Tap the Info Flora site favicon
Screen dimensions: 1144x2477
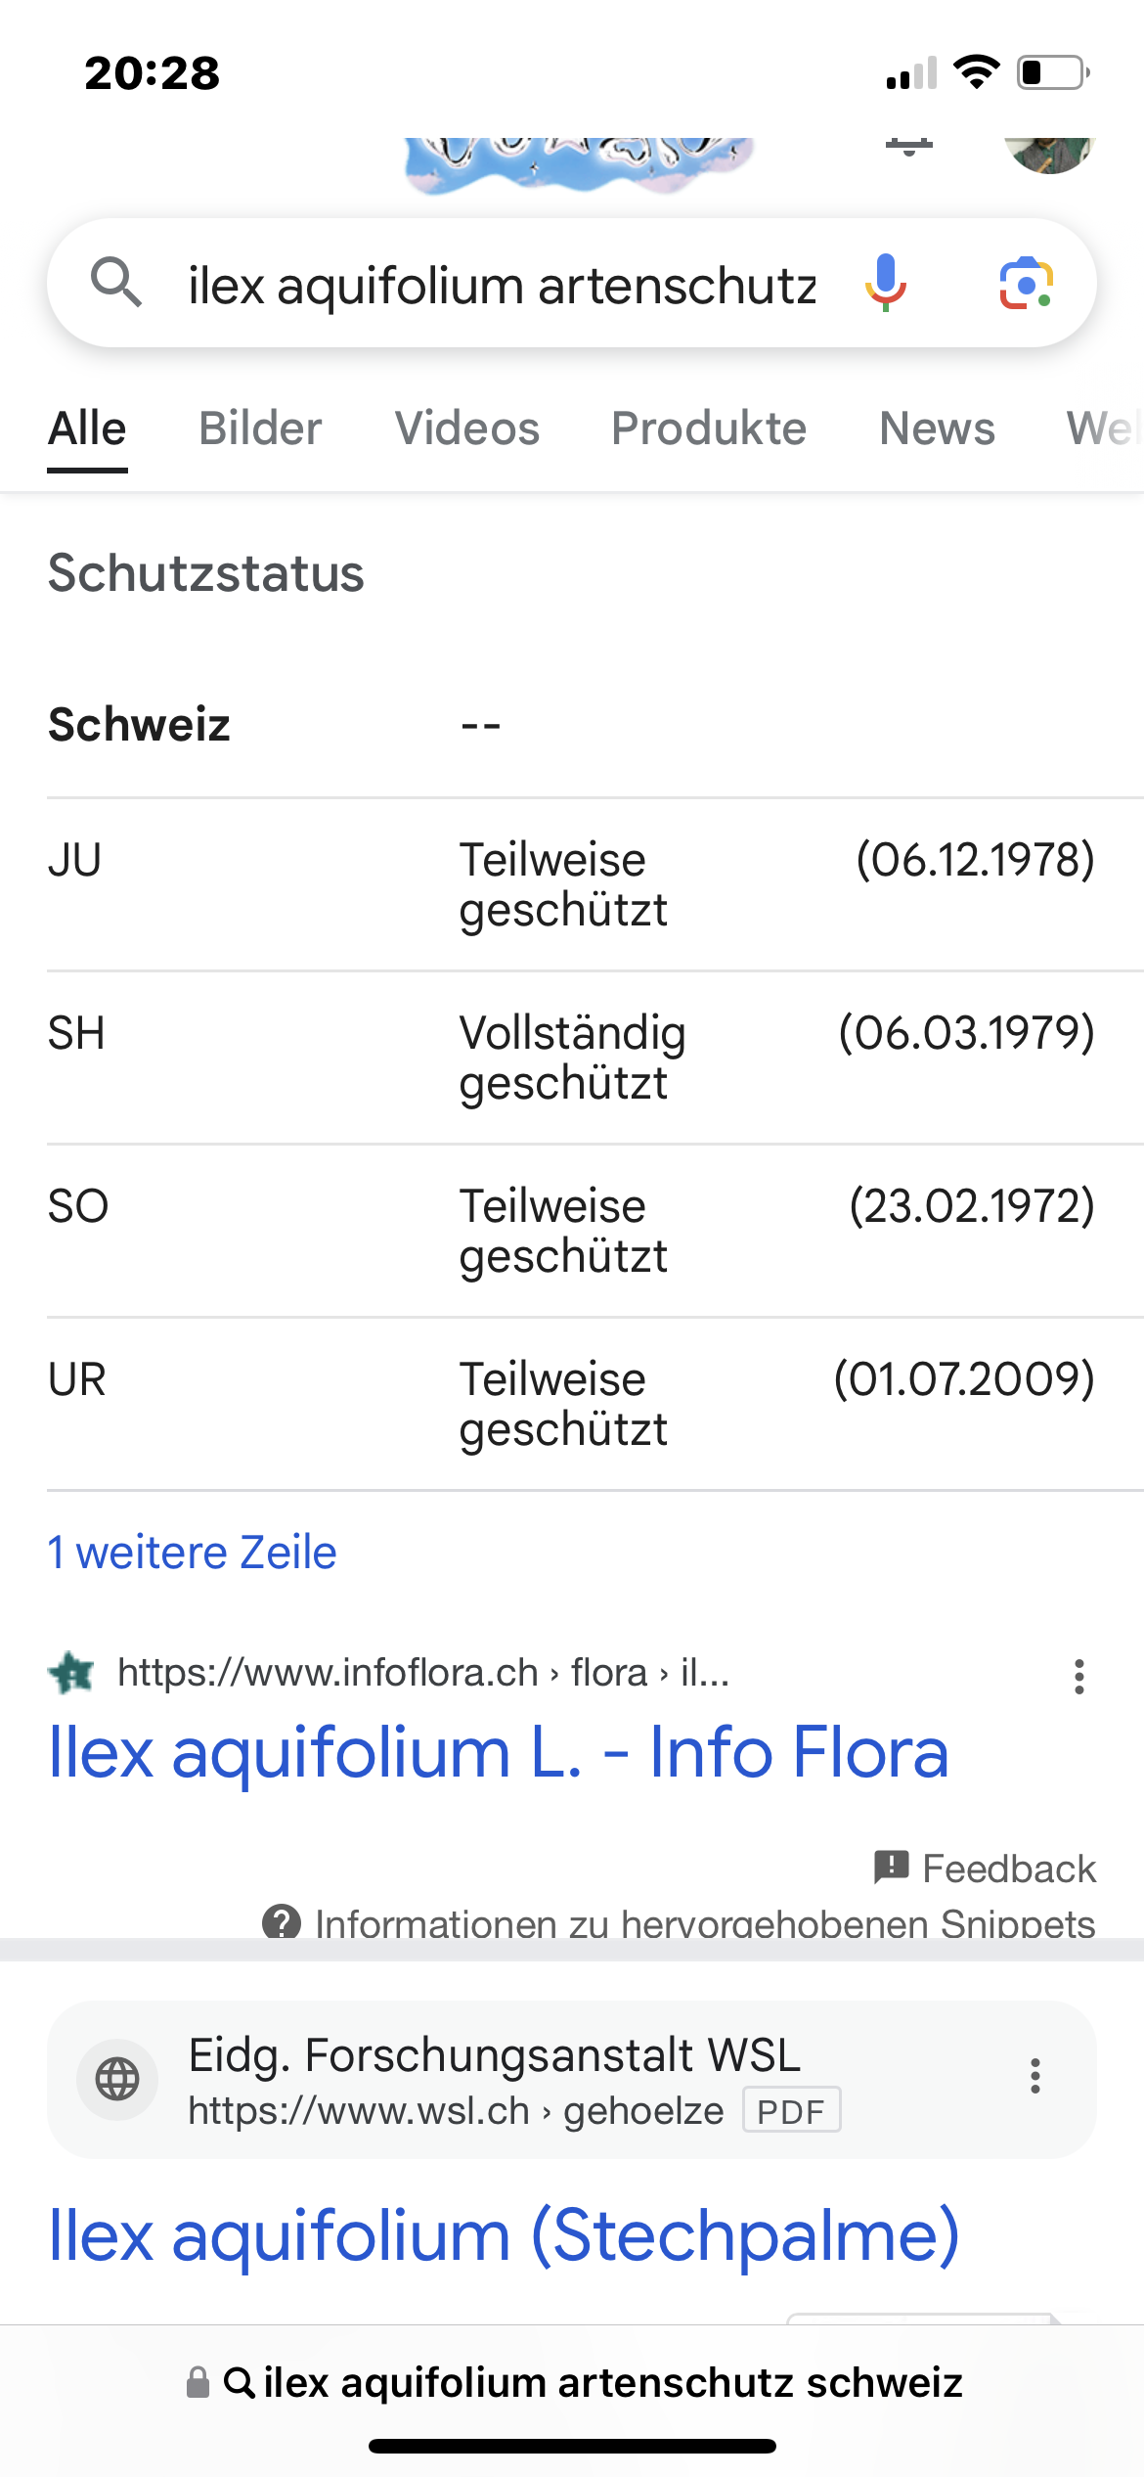[71, 1673]
